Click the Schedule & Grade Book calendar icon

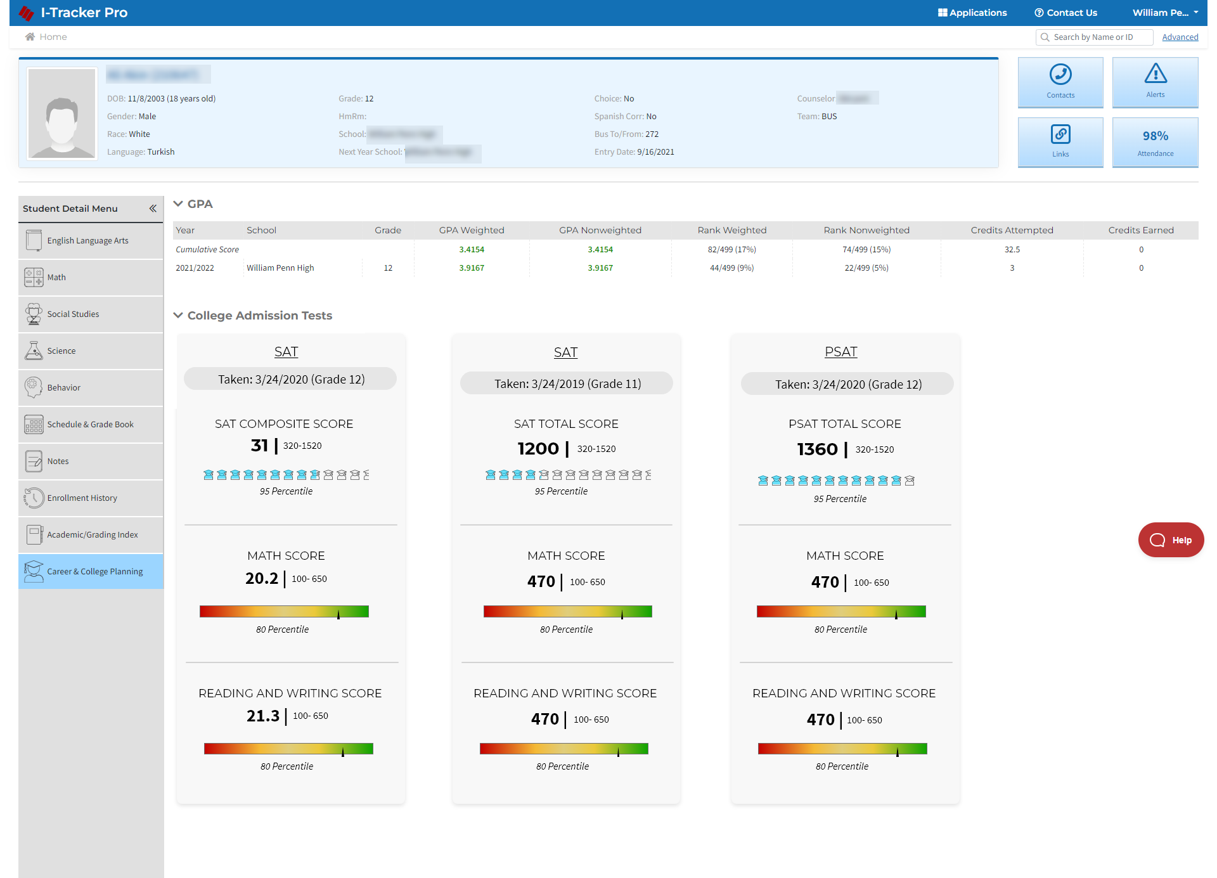coord(34,424)
